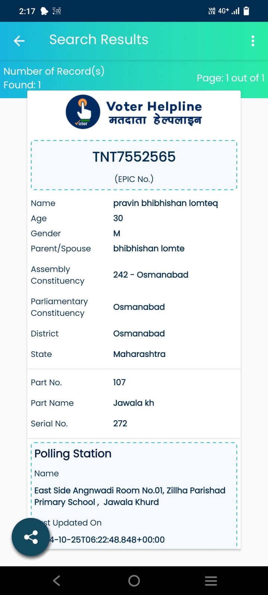
Task: Tap the floating share button
Action: pos(31,537)
